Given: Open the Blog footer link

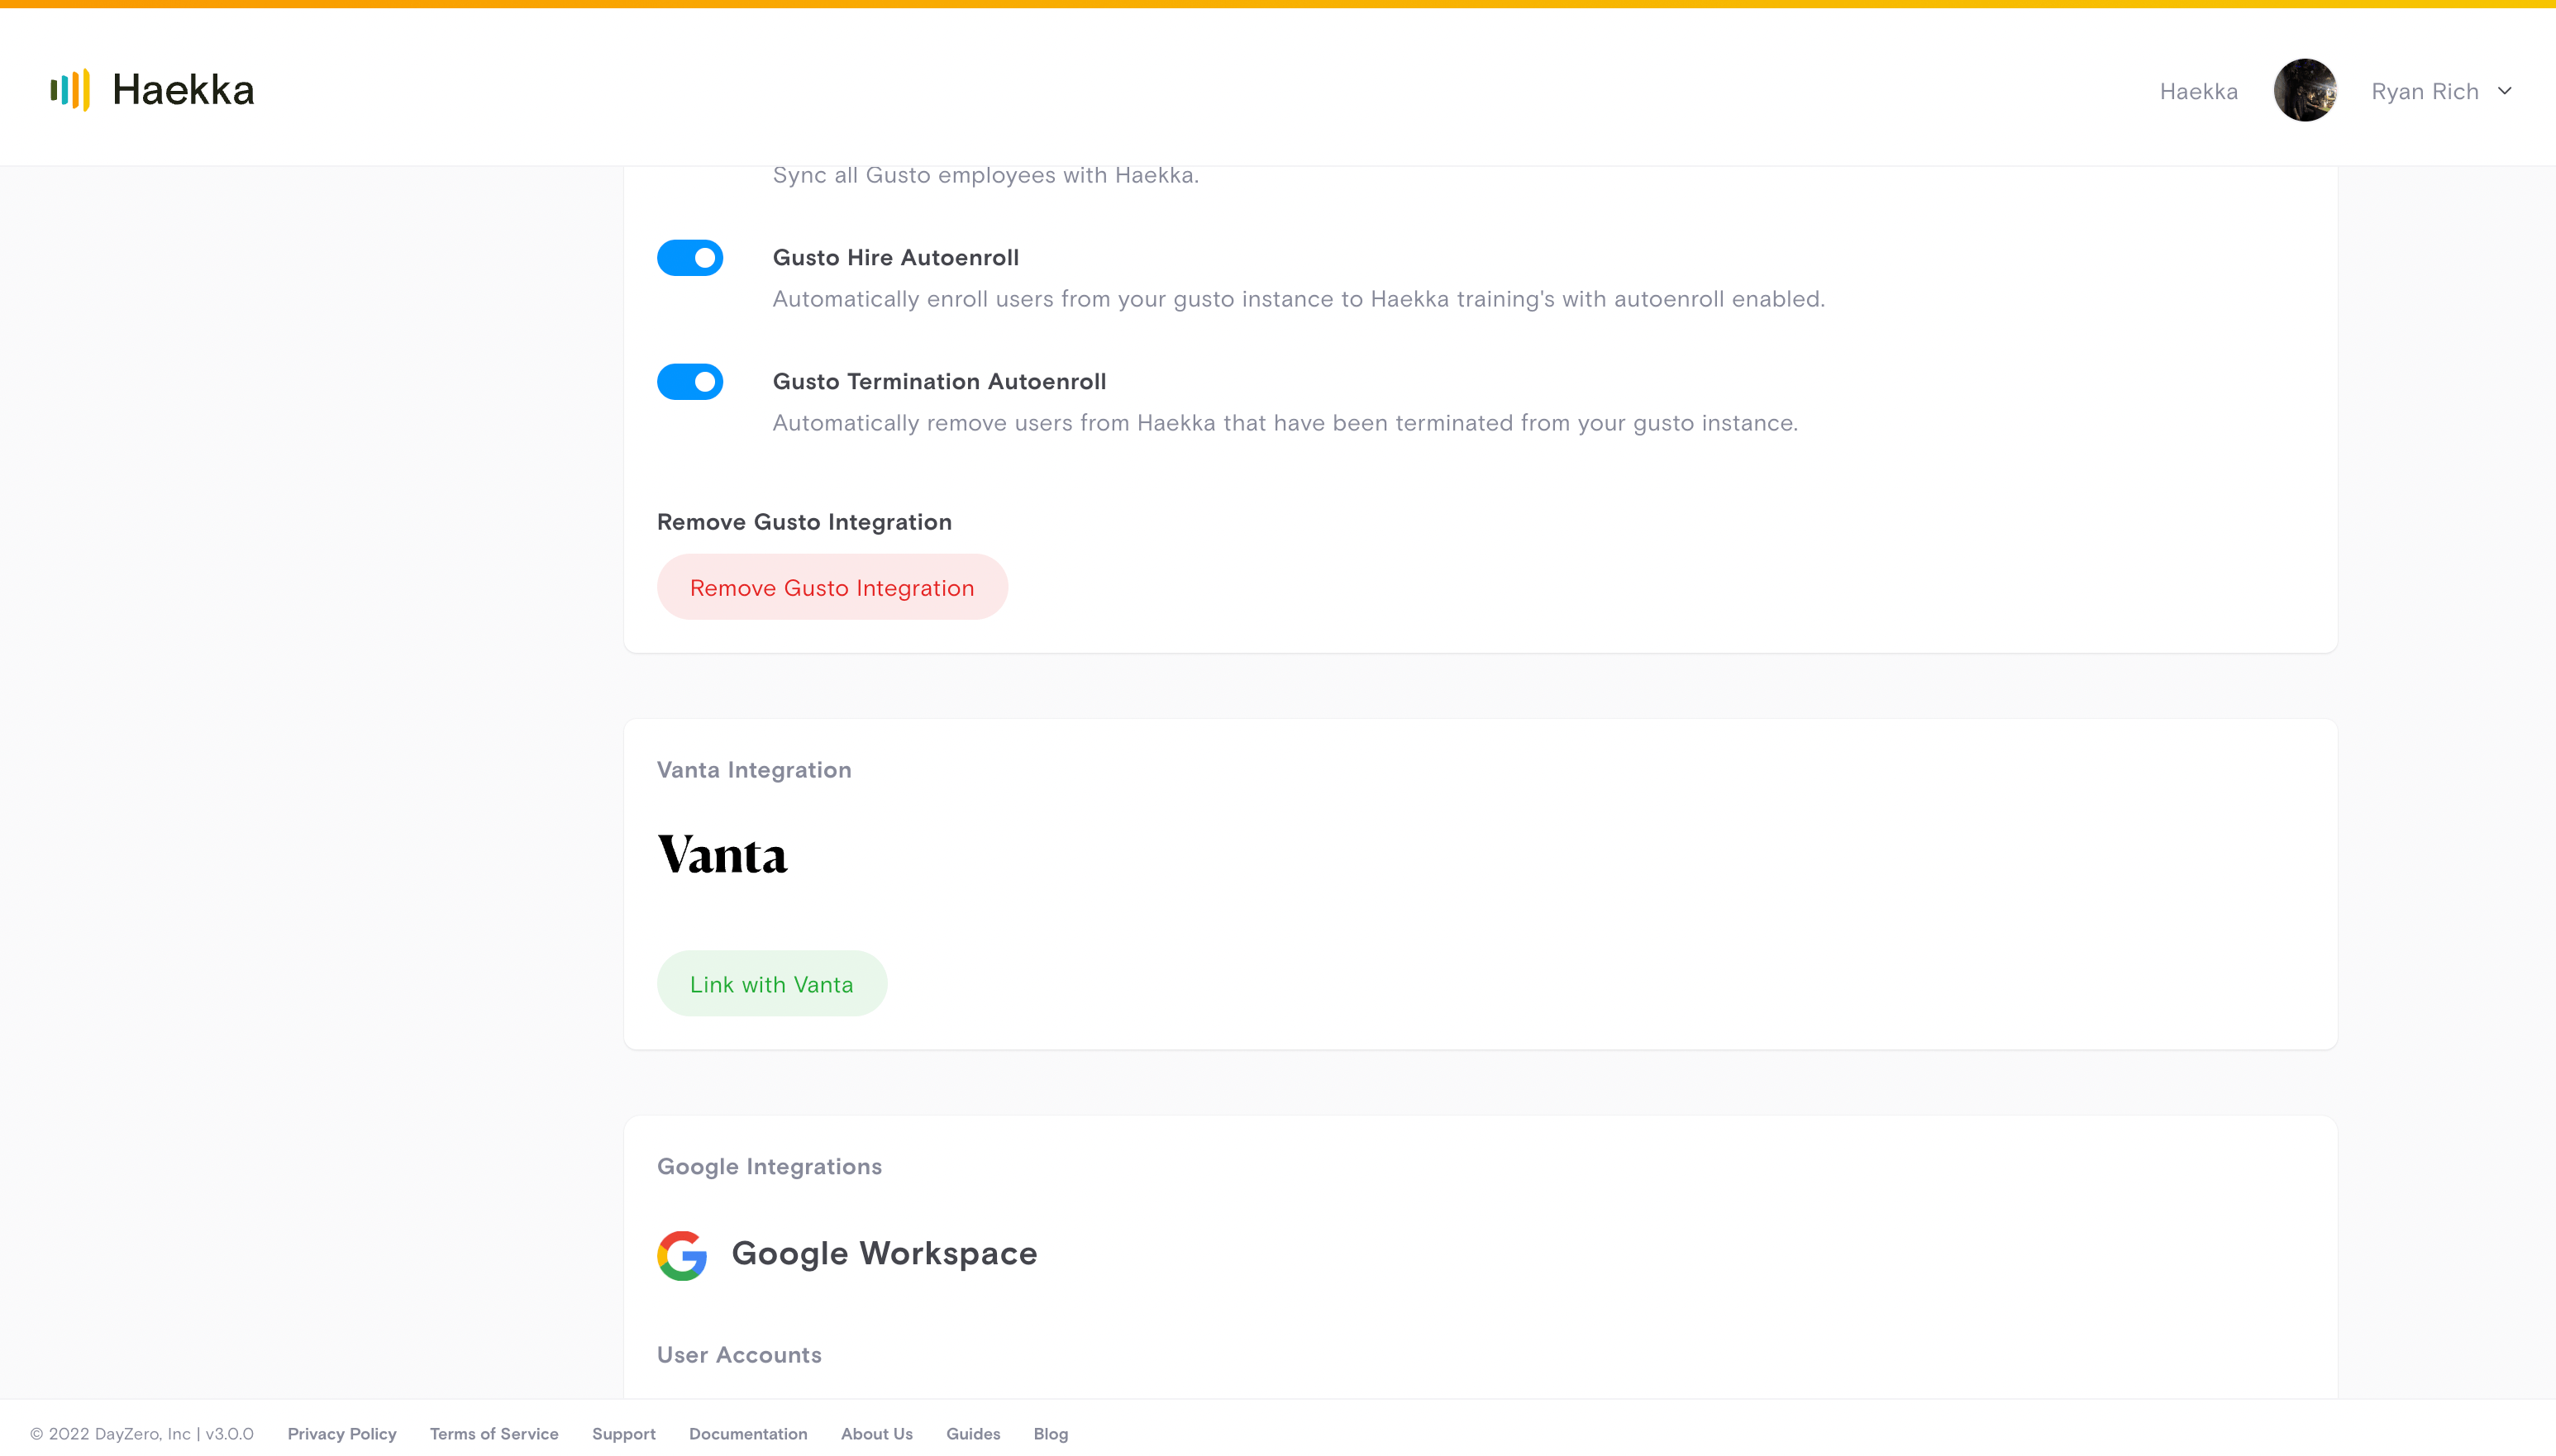Looking at the screenshot, I should click(1051, 1434).
